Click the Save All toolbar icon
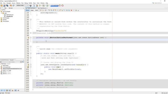168x94 pixels. [7, 5]
